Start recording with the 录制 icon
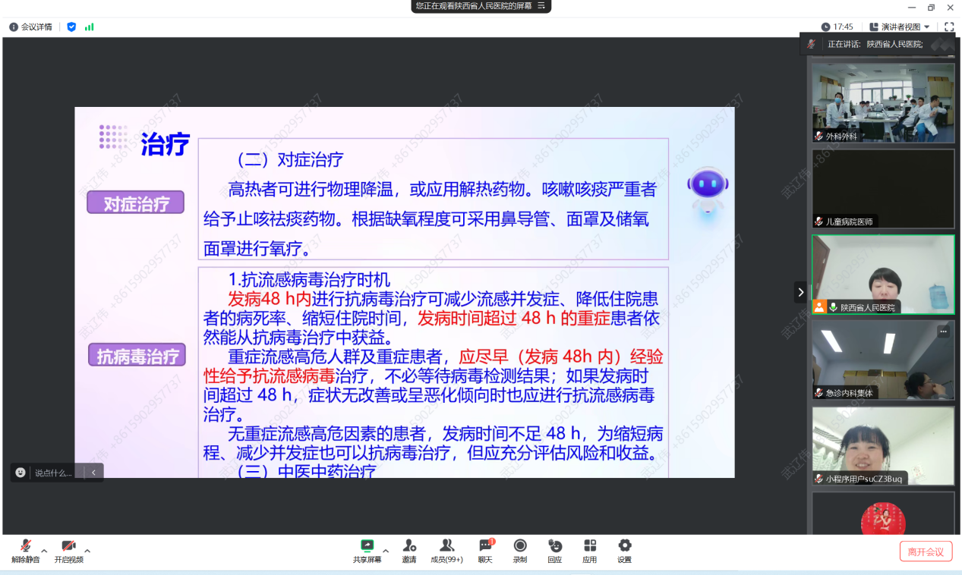 [521, 550]
